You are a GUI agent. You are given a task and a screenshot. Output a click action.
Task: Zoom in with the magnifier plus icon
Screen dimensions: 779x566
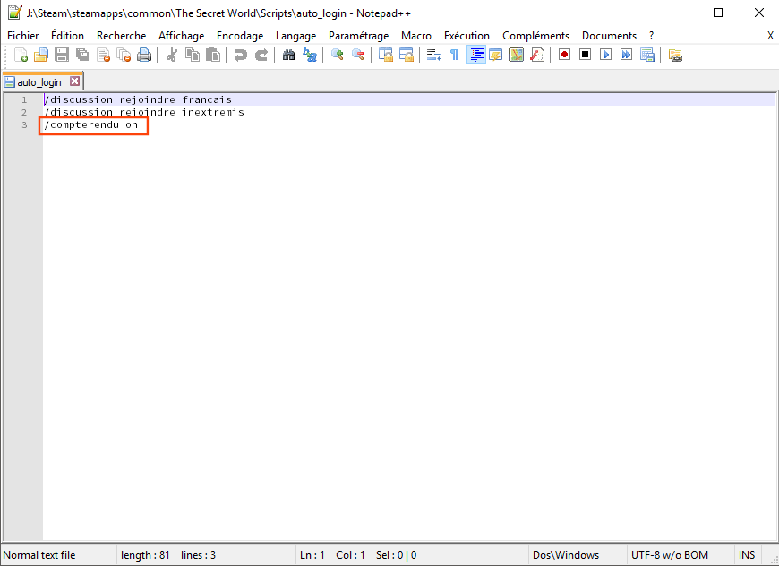(338, 55)
